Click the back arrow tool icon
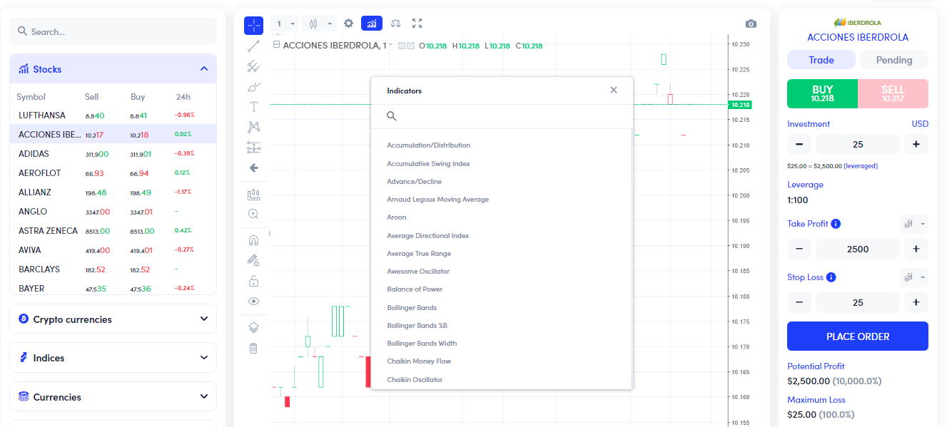 253,168
